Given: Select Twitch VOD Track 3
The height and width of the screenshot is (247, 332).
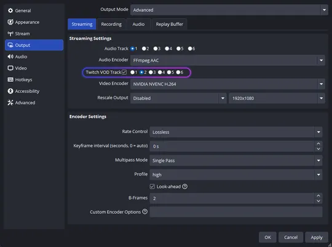Looking at the screenshot, I should click(x=151, y=72).
